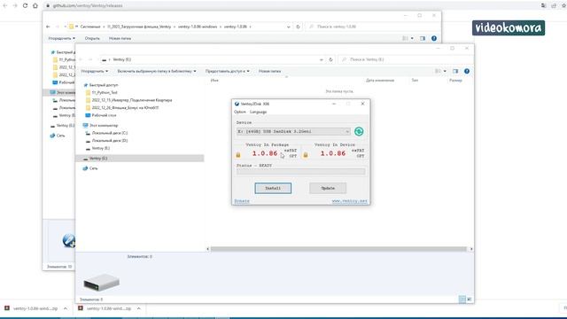Open the Organize dropdown in the Ventoy (E:) Explorer window

pyautogui.click(x=95, y=71)
